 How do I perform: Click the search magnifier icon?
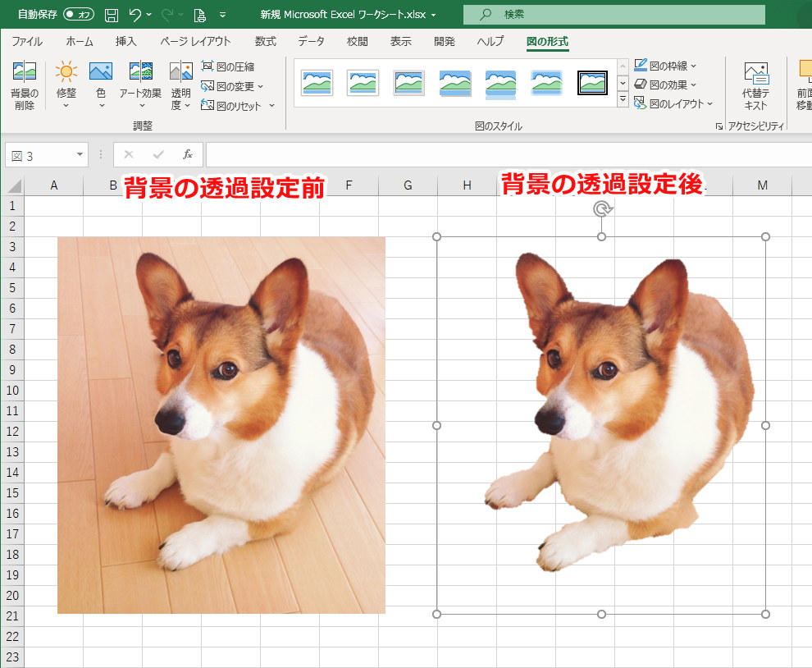486,15
